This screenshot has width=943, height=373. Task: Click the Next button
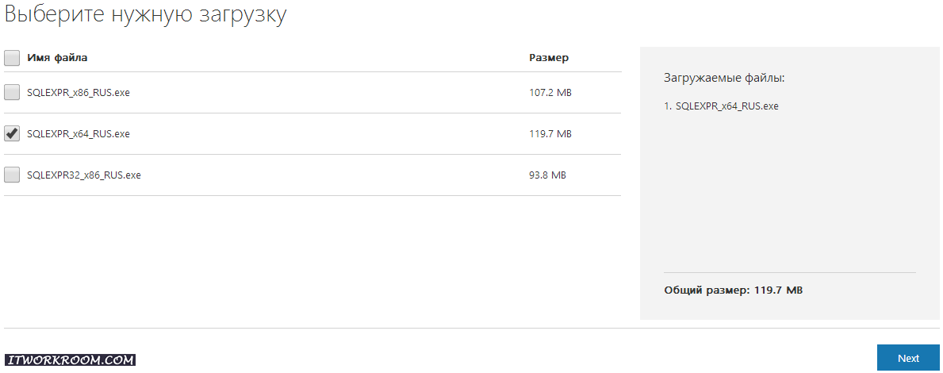click(908, 357)
